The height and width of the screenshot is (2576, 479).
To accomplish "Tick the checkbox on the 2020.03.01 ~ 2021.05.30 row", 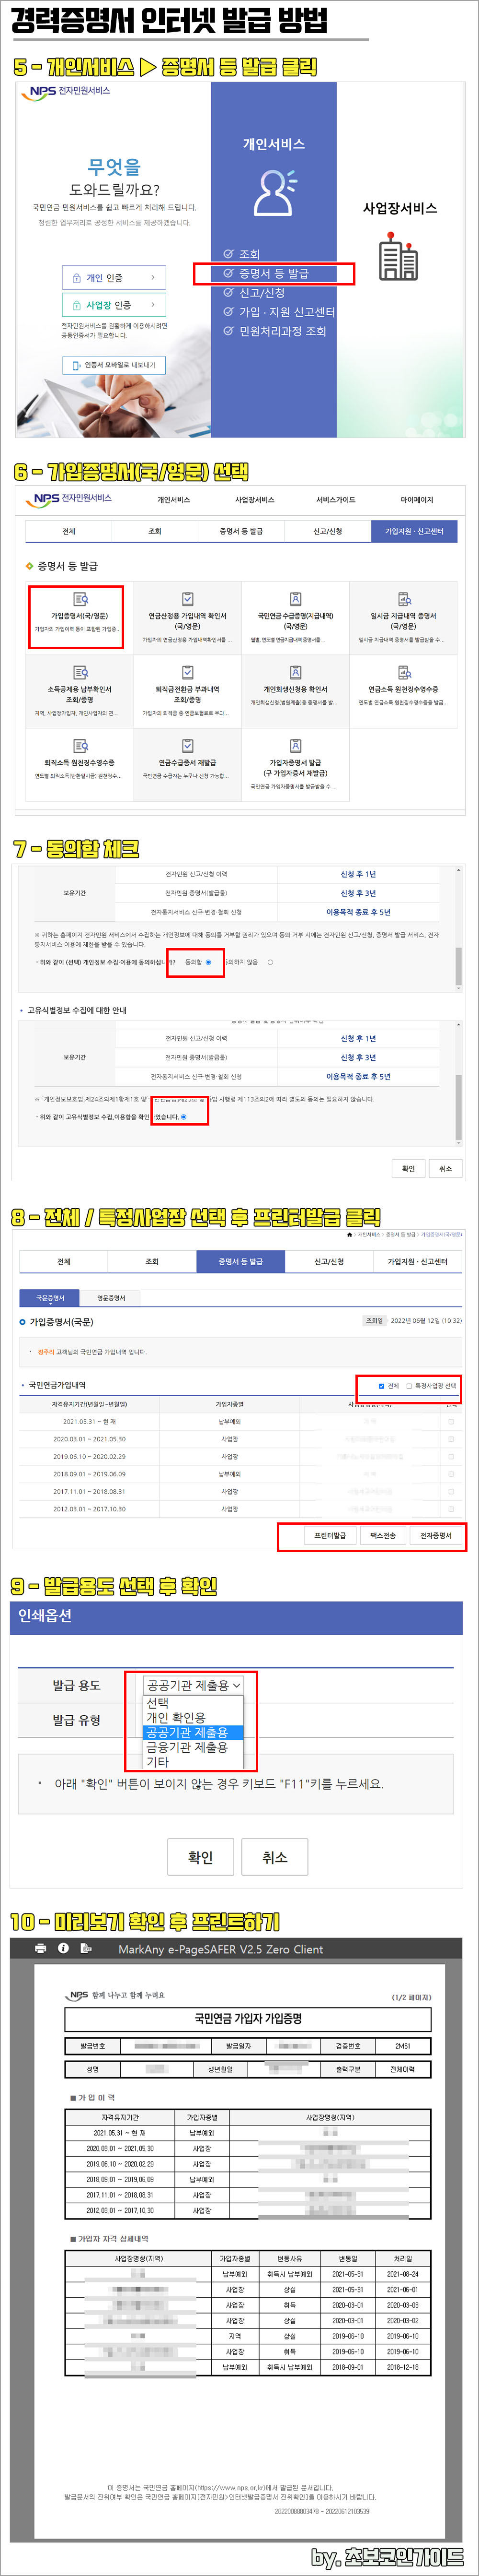I will 451,1439.
